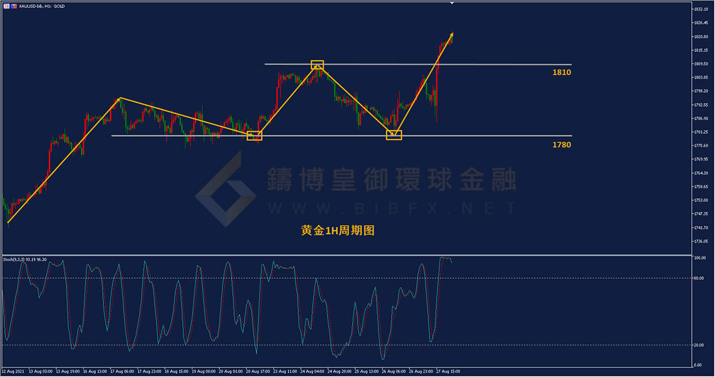
Task: Click the 12 Aug 2021 label on time axis
Action: [x=13, y=371]
